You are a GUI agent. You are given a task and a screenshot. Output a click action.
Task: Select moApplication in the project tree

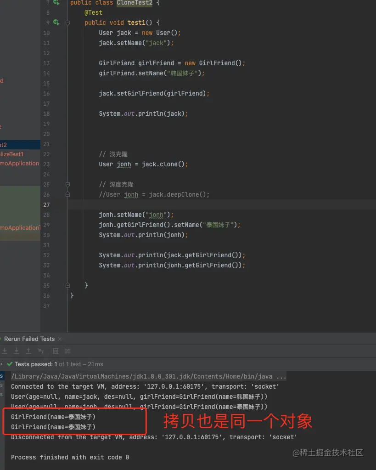click(x=19, y=164)
